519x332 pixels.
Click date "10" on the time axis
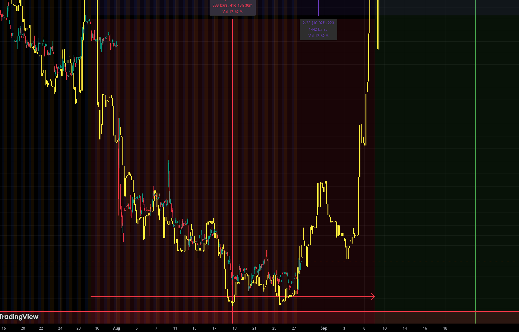coord(385,328)
